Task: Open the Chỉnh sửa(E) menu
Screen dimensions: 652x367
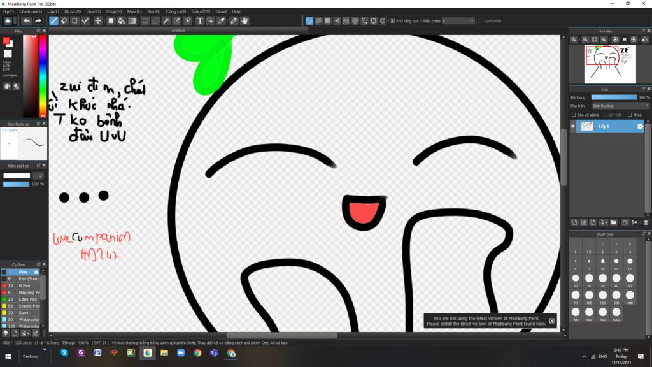Action: 31,11
